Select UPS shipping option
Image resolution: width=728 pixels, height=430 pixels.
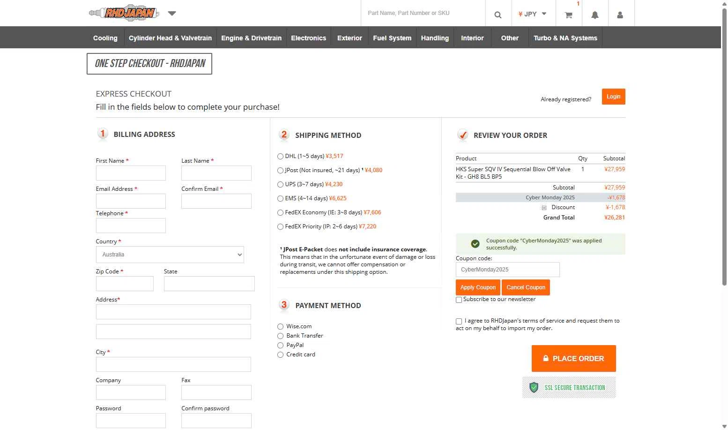[280, 184]
